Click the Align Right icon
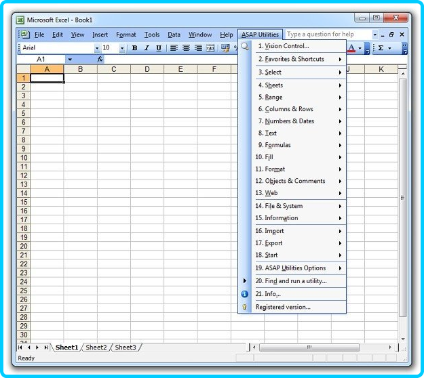424x378 pixels. coord(198,48)
